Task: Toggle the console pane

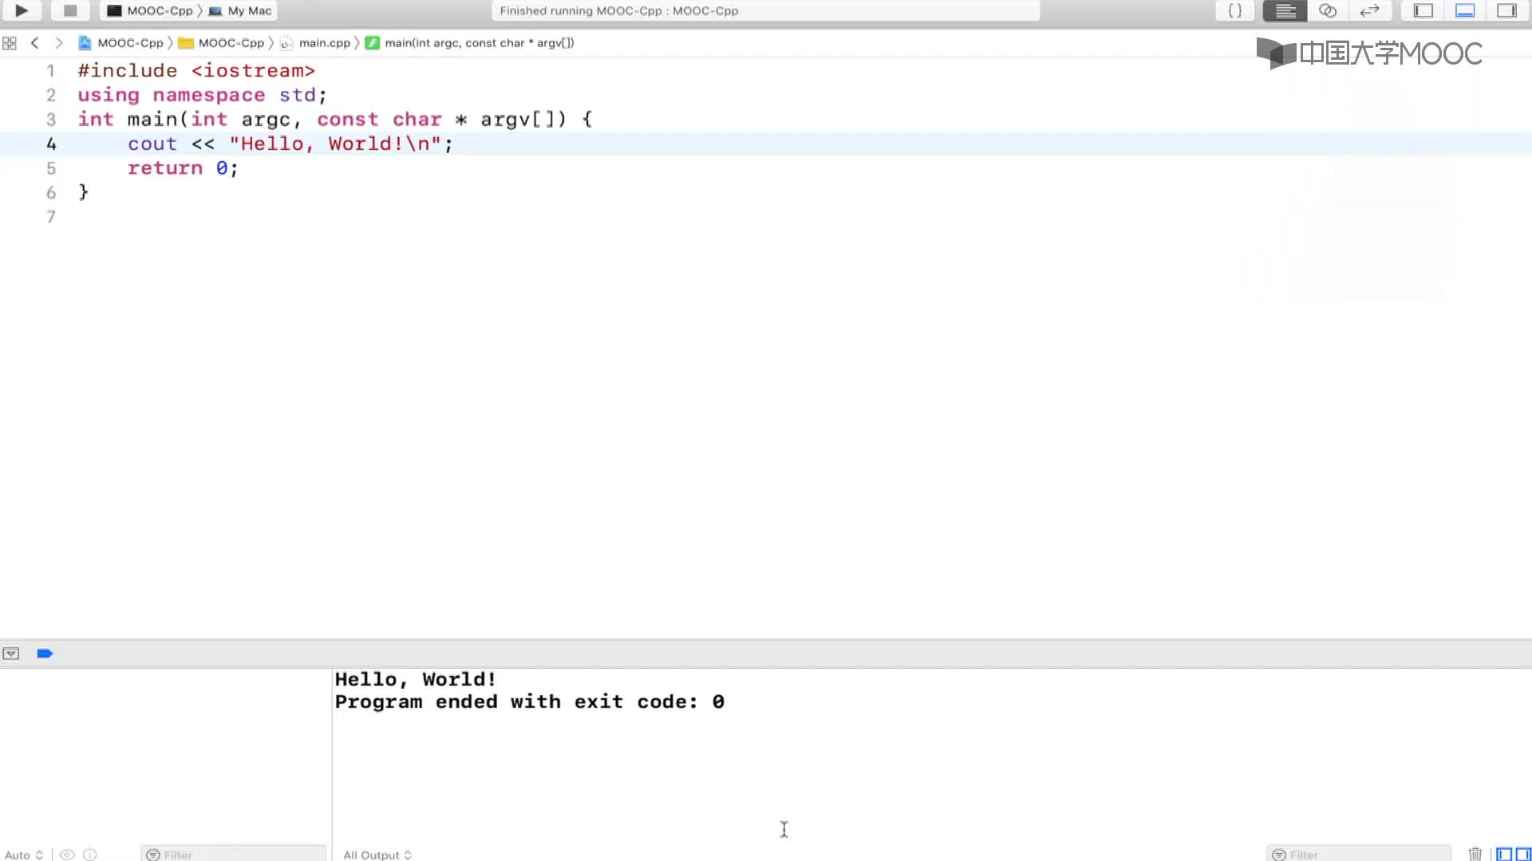Action: 1522,855
